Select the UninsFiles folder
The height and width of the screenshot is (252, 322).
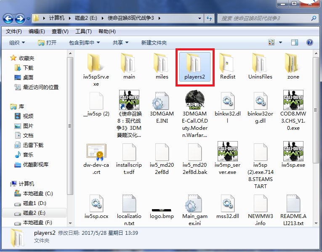[260, 67]
